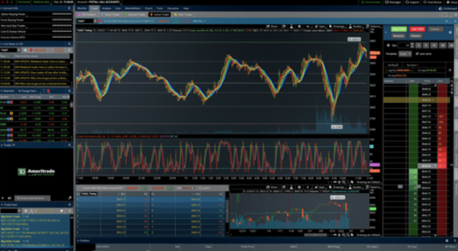Open the chart Style menu

coord(322,26)
